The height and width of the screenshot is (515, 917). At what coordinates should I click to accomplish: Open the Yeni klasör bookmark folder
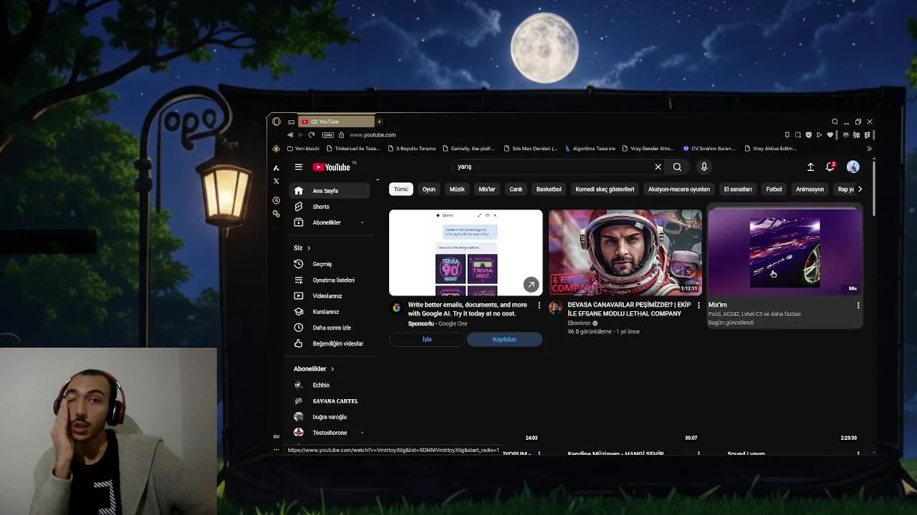coord(303,149)
